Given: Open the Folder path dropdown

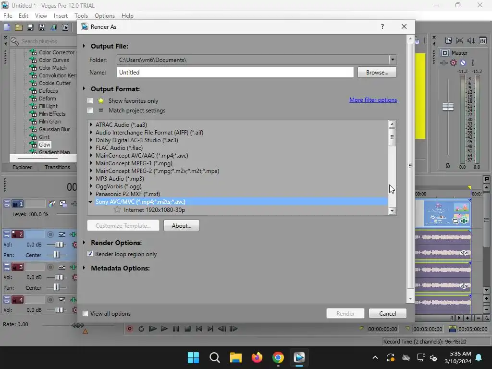Looking at the screenshot, I should 393,60.
